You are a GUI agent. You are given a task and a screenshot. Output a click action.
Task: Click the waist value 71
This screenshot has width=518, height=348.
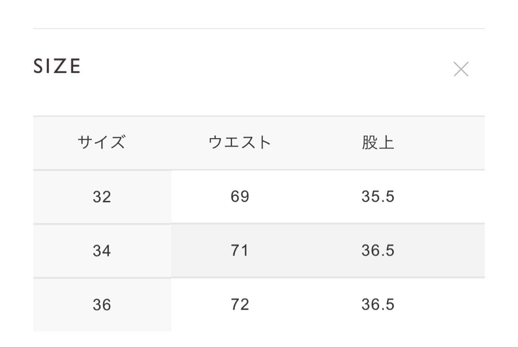pyautogui.click(x=240, y=250)
